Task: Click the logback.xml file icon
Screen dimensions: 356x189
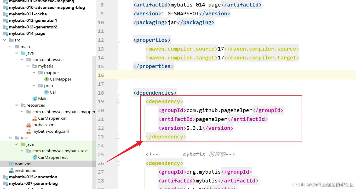Action: point(29,125)
